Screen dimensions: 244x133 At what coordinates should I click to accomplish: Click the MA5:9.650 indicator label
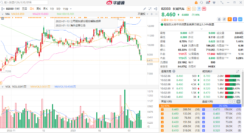[x=18, y=14]
